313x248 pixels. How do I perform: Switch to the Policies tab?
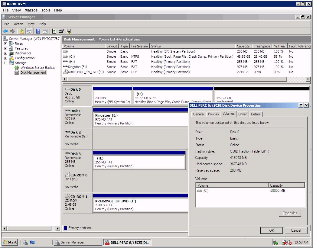213,114
